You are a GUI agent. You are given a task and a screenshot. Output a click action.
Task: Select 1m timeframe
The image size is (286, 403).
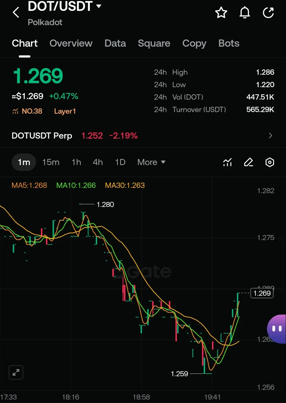click(24, 162)
